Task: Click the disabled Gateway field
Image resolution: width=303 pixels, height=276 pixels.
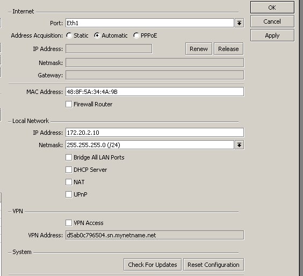Action: click(155, 75)
